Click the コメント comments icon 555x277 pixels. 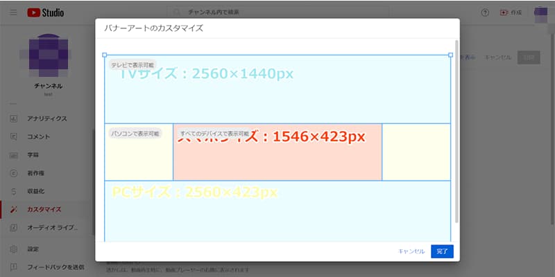coord(13,136)
